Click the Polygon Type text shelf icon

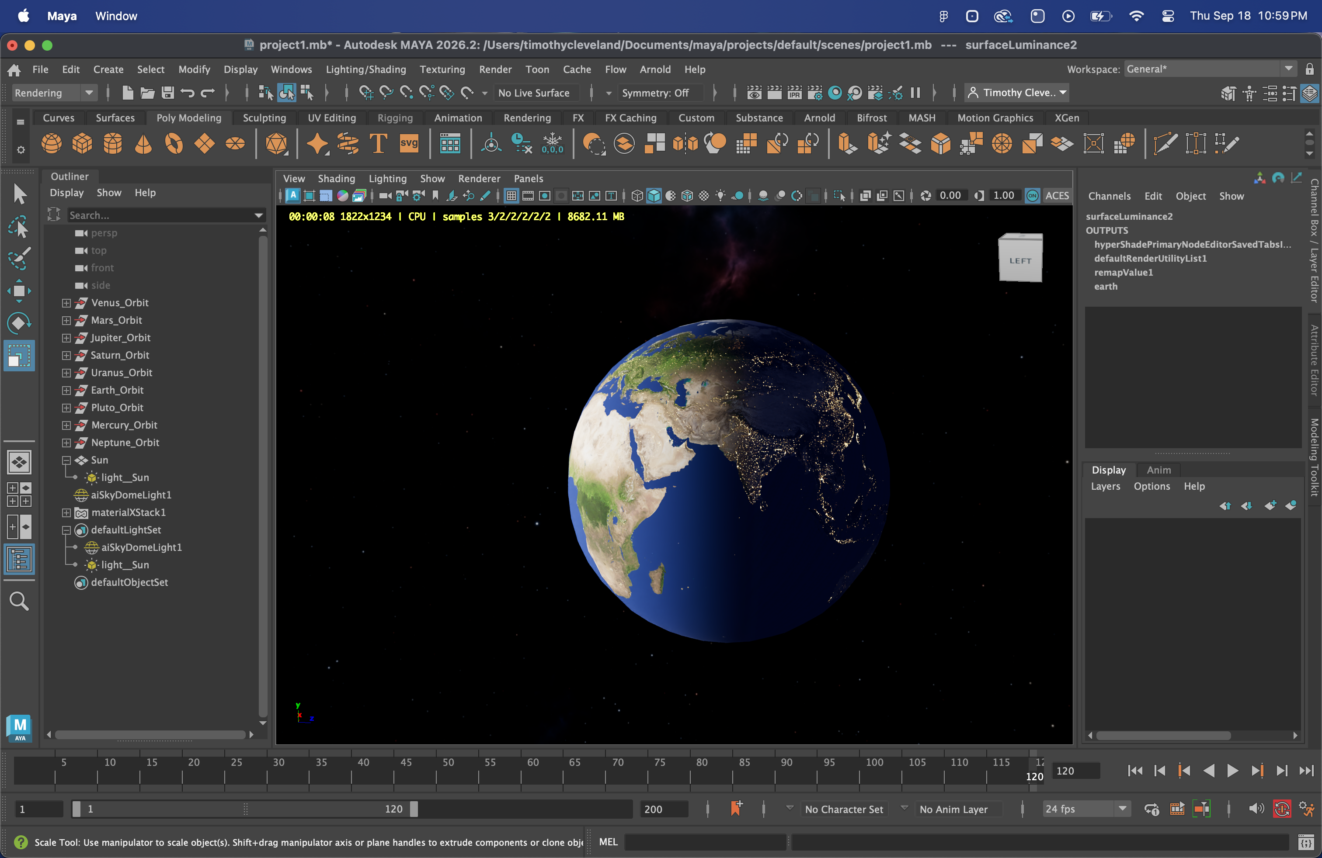coord(378,144)
